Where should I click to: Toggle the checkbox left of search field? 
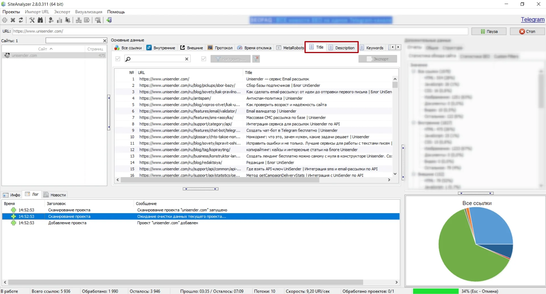(x=118, y=59)
